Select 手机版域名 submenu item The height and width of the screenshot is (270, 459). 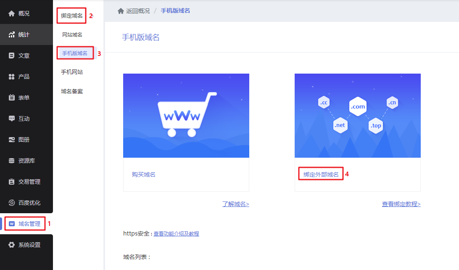(75, 53)
